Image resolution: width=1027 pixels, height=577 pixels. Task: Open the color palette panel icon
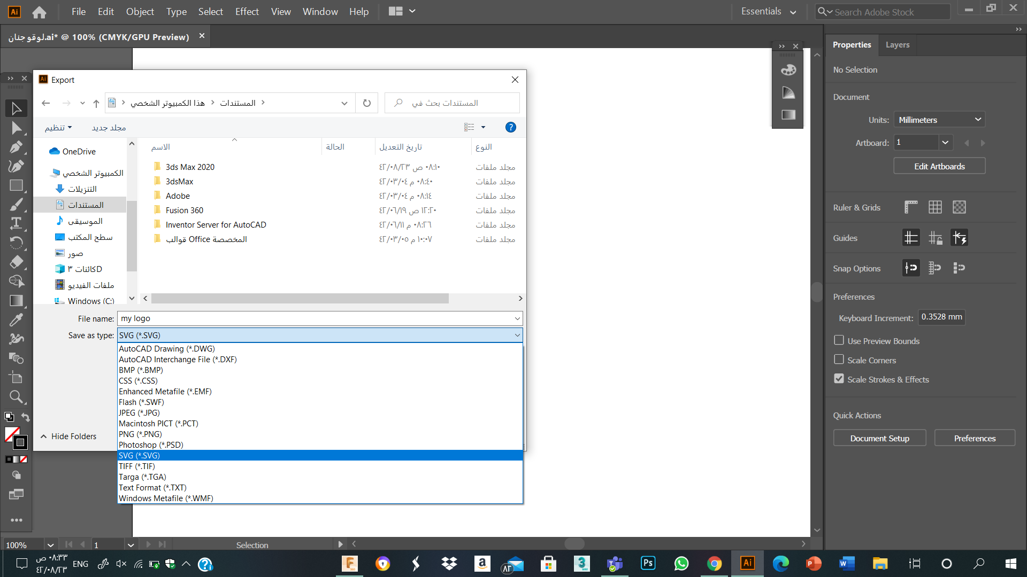[788, 70]
